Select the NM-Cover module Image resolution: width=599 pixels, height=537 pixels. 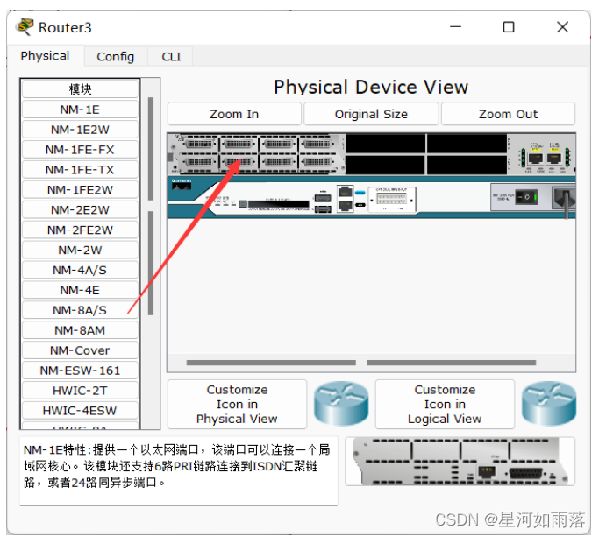[80, 350]
